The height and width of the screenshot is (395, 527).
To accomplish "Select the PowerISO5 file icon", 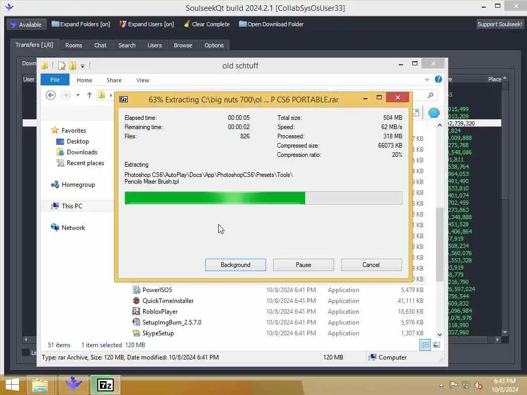I will 136,290.
